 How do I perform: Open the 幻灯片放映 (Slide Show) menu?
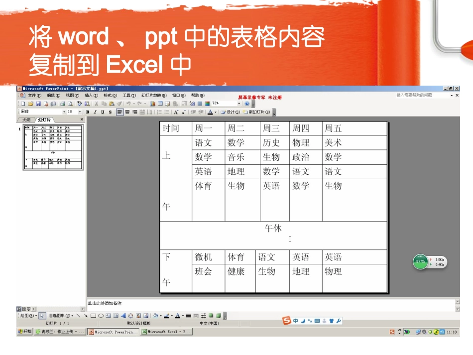click(154, 95)
